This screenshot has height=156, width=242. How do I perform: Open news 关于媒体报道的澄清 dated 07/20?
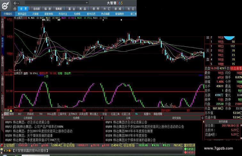tap(29, 135)
